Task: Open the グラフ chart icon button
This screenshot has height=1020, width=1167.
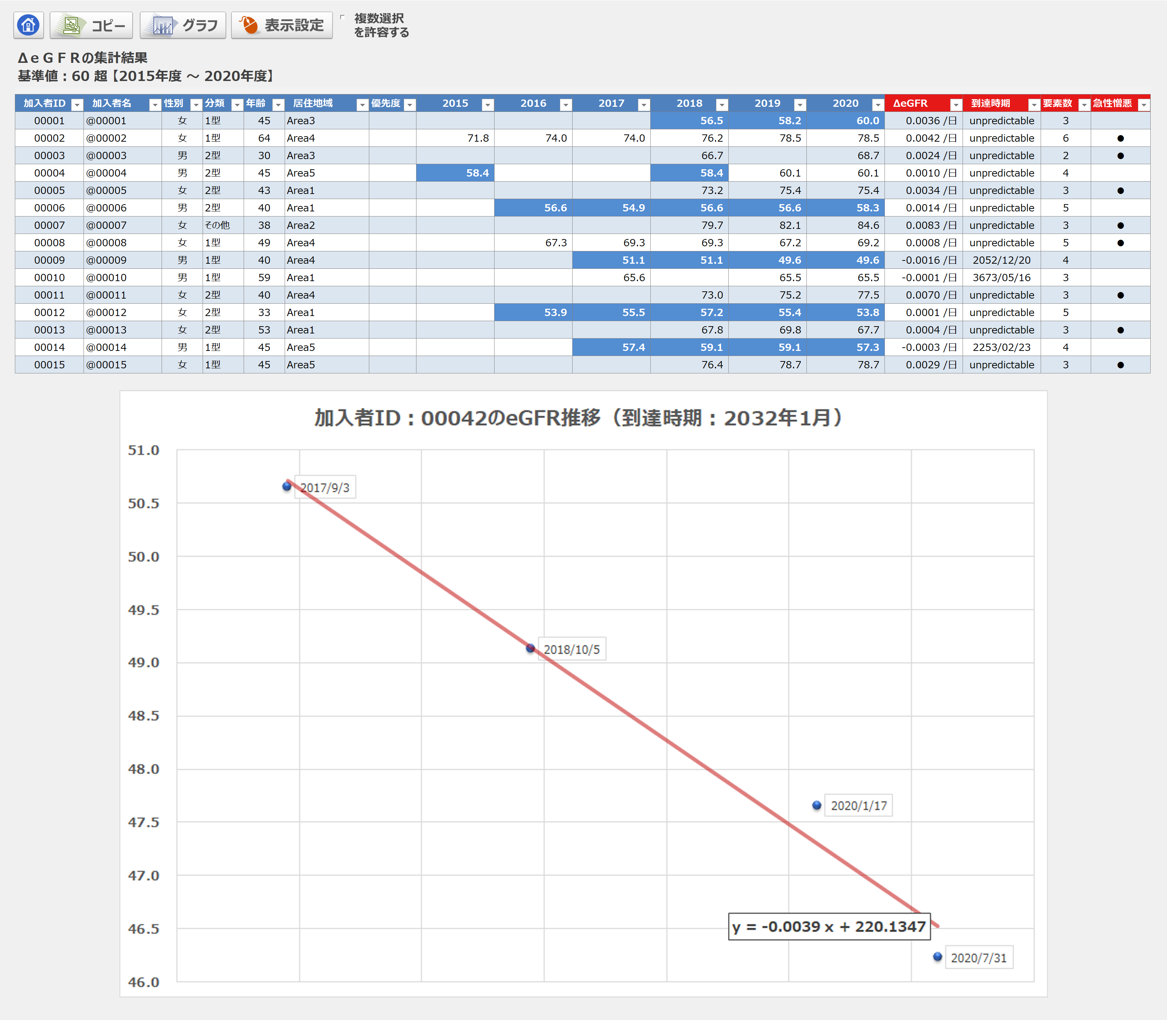Action: tap(183, 25)
